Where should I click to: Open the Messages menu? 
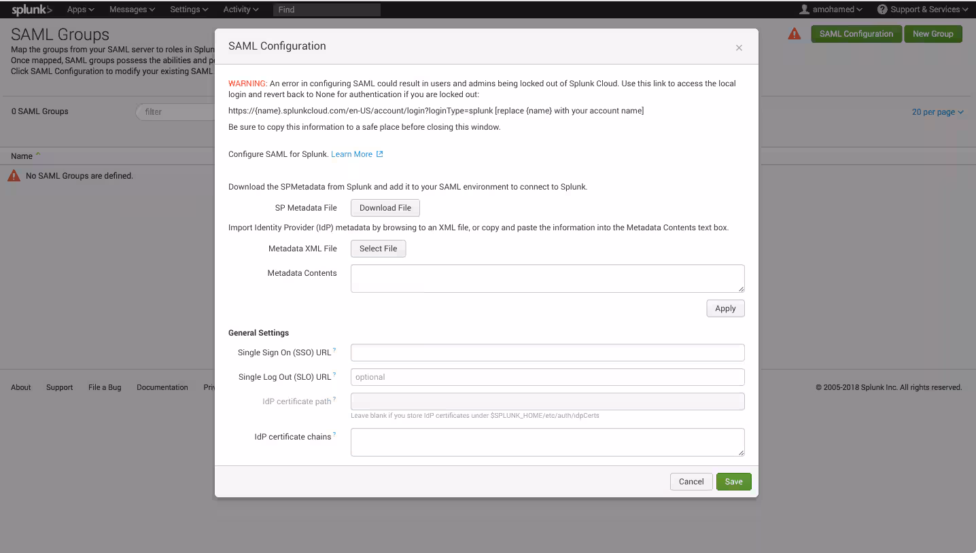pyautogui.click(x=132, y=10)
